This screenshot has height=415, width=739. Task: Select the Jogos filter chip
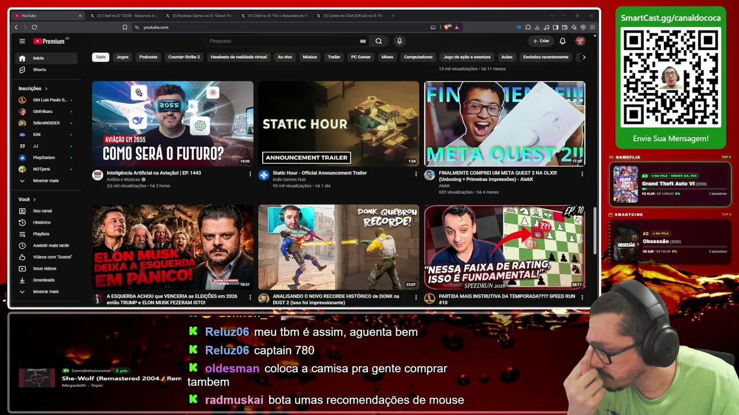pos(122,57)
